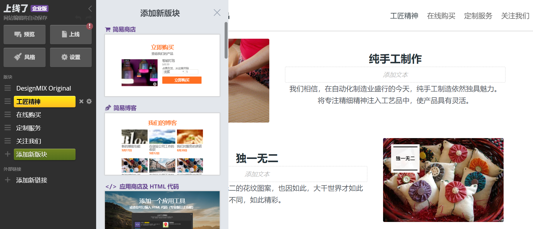Edit the 纯手工制作 heading
533x229 pixels.
pos(395,59)
